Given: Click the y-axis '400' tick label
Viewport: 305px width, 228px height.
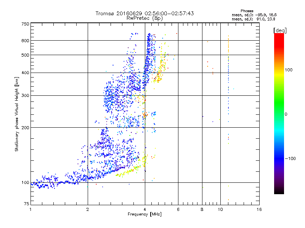Looking at the screenshot, I should pyautogui.click(x=25, y=73).
